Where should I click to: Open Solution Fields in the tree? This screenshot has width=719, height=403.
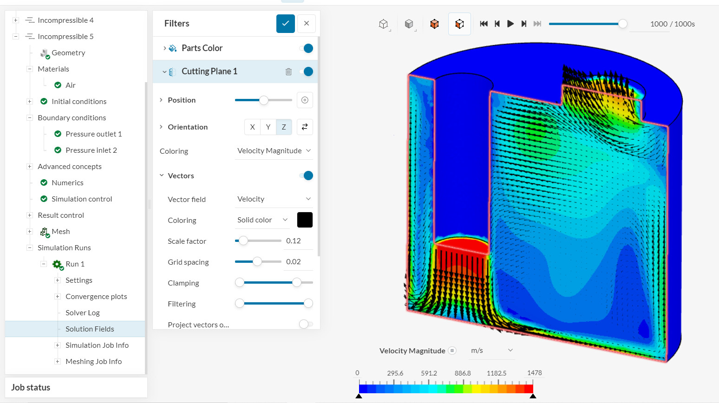pos(90,329)
